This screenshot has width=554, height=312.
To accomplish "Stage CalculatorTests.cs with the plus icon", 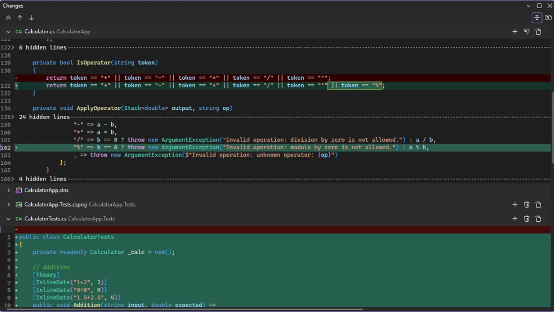I will coord(515,219).
